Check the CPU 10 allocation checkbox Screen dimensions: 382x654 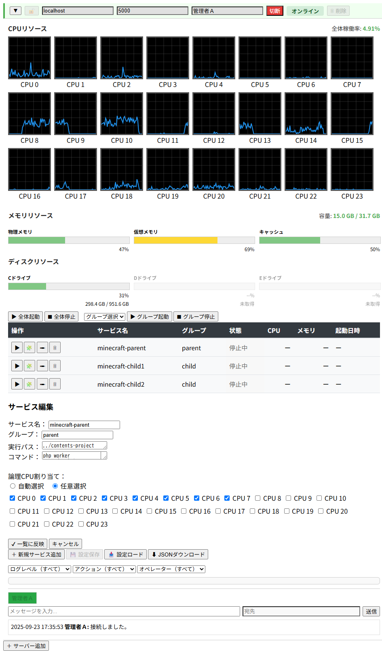click(x=319, y=498)
